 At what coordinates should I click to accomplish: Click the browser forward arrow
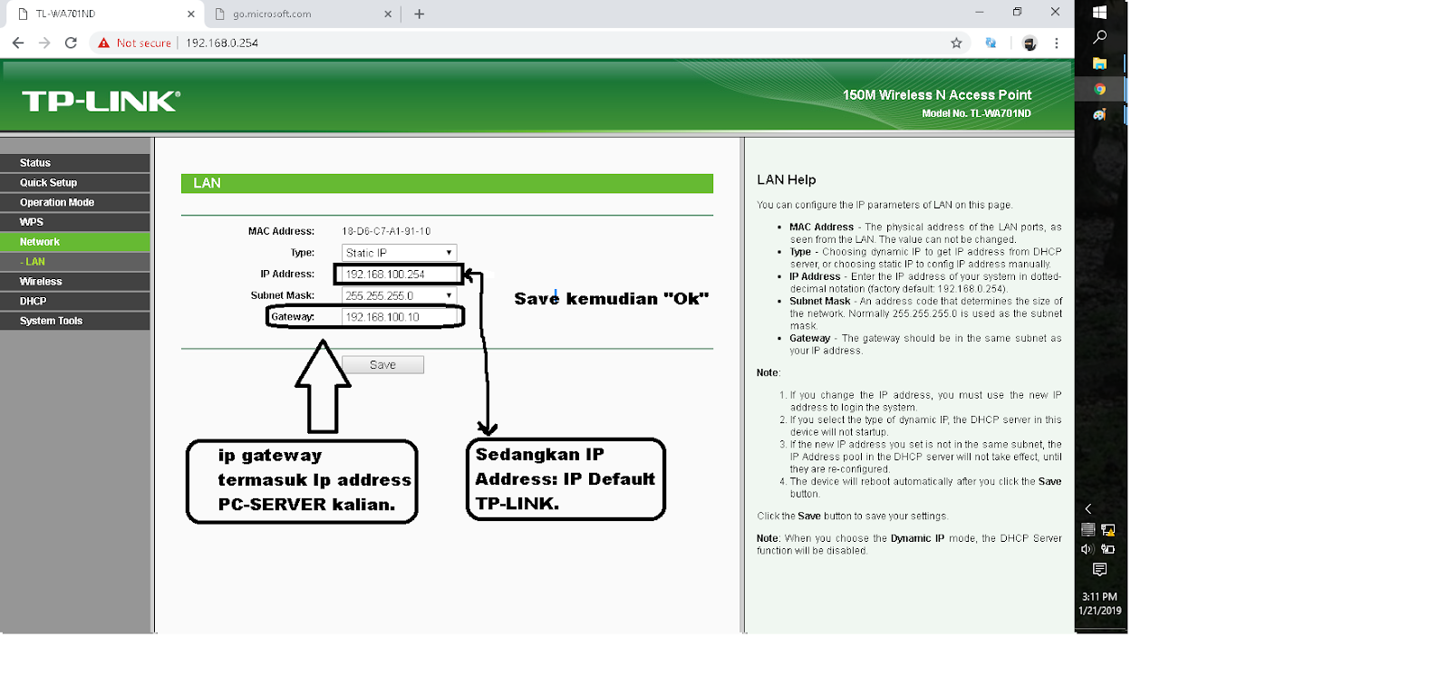[x=44, y=43]
